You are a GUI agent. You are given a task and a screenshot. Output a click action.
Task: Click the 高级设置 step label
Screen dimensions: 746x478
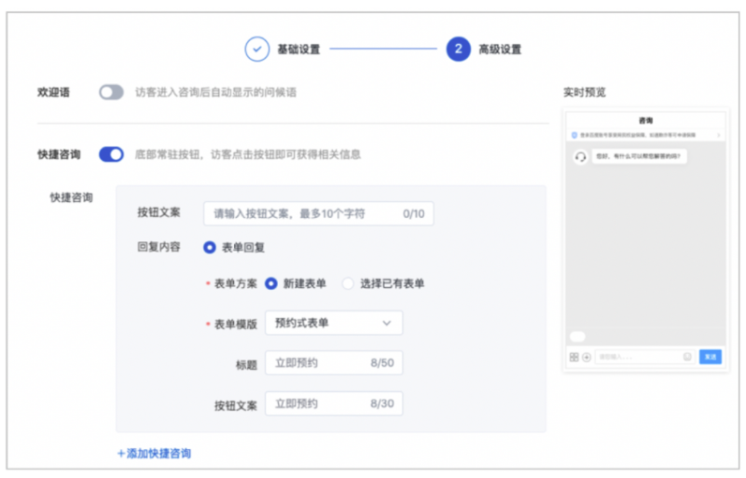(500, 49)
